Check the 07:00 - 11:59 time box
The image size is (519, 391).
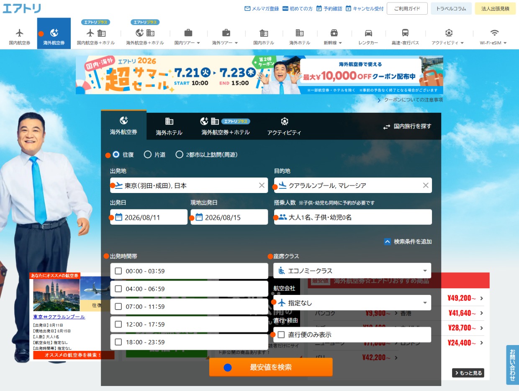click(x=118, y=307)
